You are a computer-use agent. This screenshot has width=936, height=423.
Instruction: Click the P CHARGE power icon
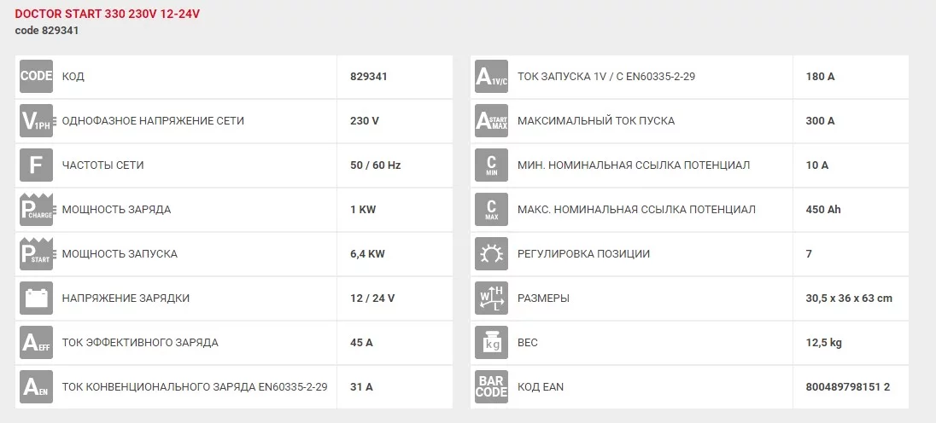coord(37,210)
